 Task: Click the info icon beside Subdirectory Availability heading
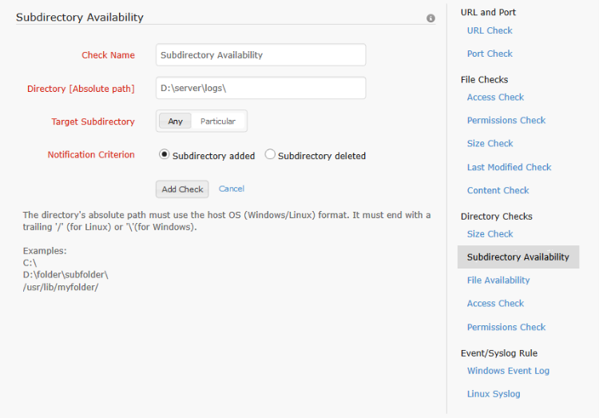tap(431, 18)
